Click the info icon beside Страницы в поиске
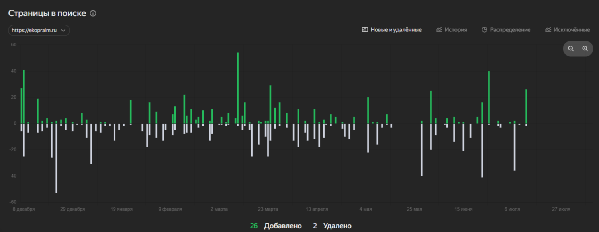This screenshot has width=599, height=232. tap(93, 14)
